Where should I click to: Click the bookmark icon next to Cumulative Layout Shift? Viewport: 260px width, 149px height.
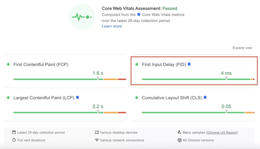click(205, 97)
